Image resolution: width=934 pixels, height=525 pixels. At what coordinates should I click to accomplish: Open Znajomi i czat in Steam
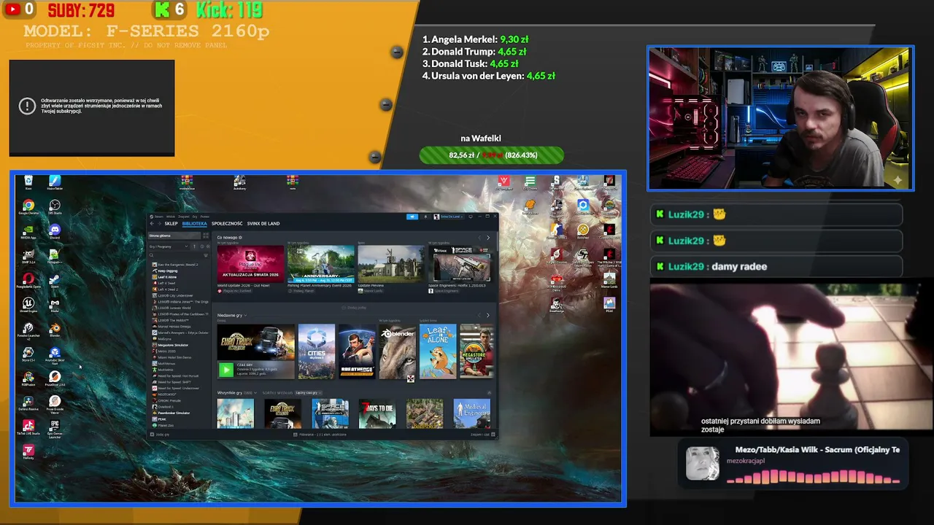click(482, 435)
